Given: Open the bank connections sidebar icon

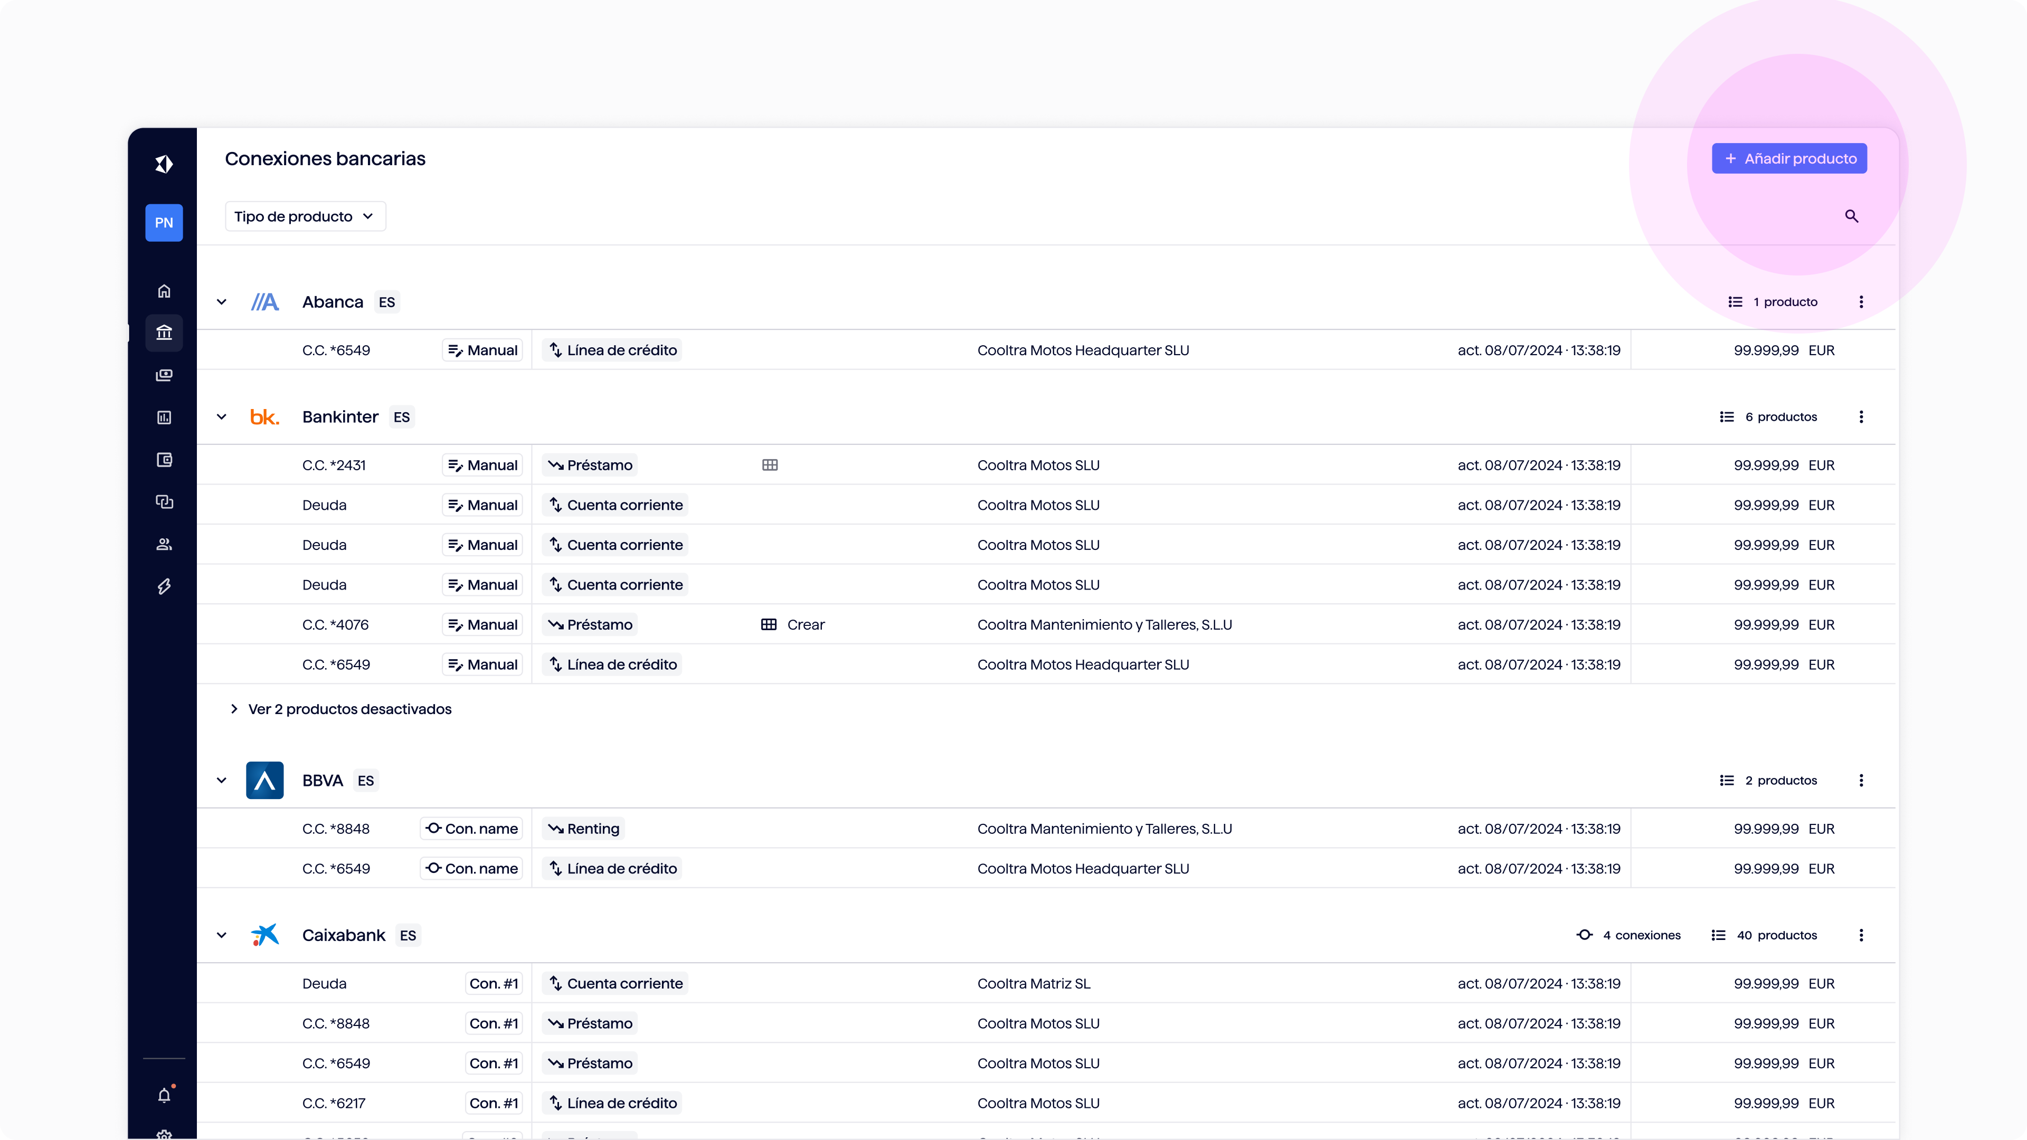Looking at the screenshot, I should pyautogui.click(x=164, y=333).
